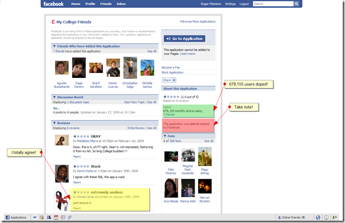Click the events calendar icon in bottom bar
This screenshot has height=223, width=345.
click(x=56, y=217)
